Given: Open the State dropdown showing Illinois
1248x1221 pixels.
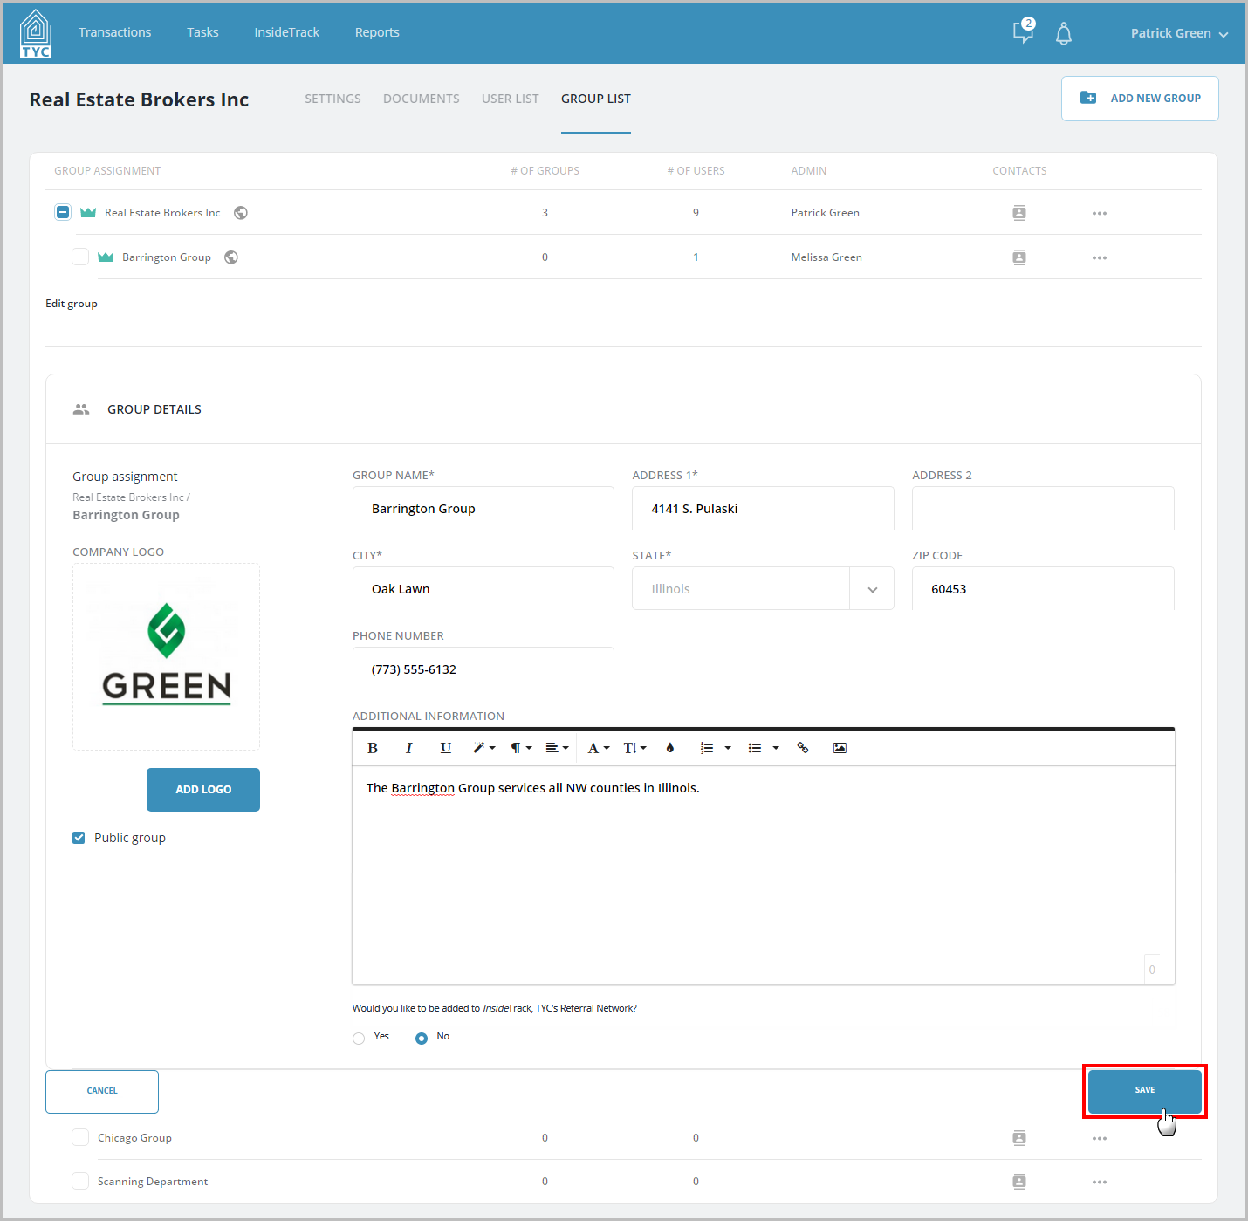Looking at the screenshot, I should coord(763,589).
